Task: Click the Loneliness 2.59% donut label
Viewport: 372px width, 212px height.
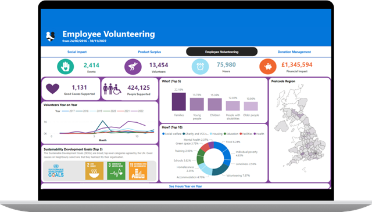Action: pyautogui.click(x=246, y=164)
